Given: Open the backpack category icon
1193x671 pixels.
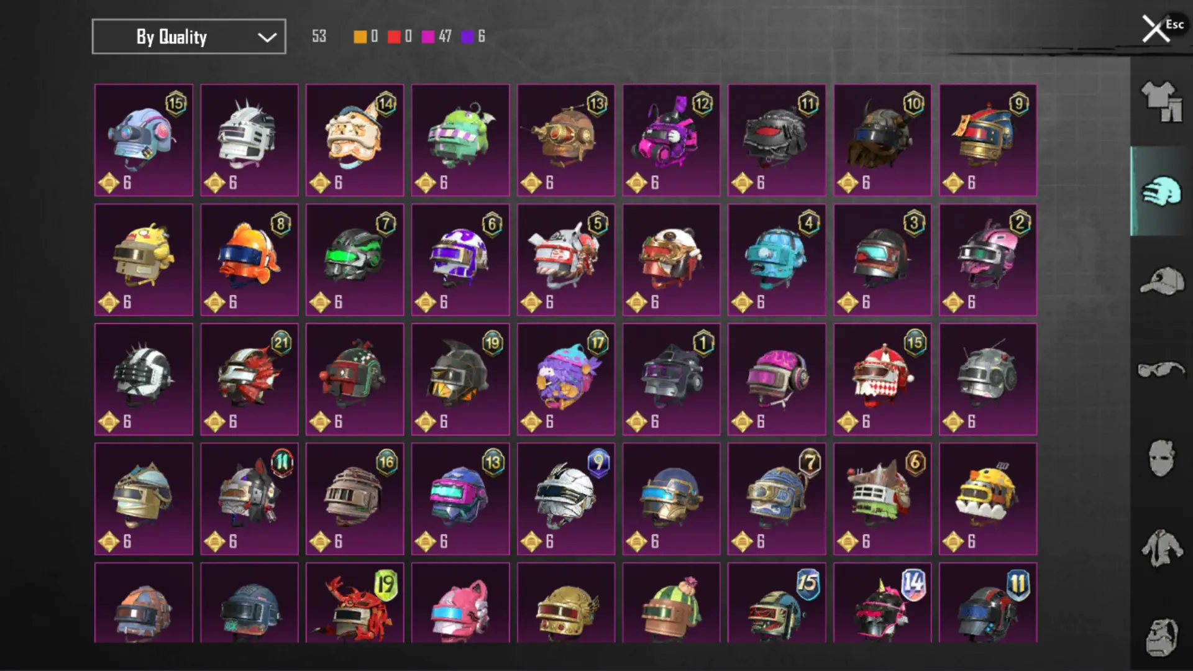Looking at the screenshot, I should 1161,637.
